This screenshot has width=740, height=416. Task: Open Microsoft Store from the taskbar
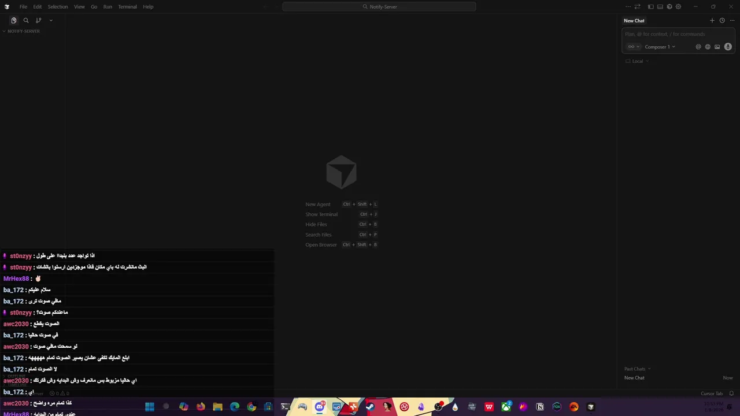268,407
